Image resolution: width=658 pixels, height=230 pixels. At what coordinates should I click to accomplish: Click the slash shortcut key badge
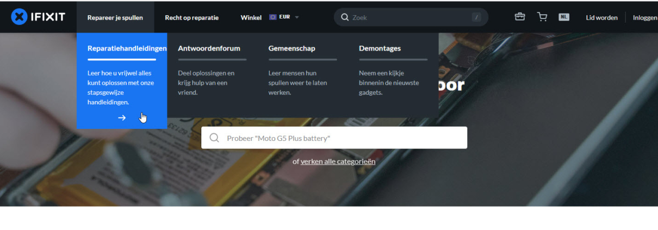pos(477,17)
